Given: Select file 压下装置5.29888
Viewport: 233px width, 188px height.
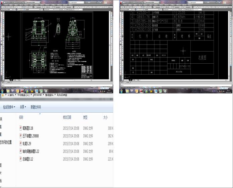Looking at the screenshot, I should pos(31,136).
